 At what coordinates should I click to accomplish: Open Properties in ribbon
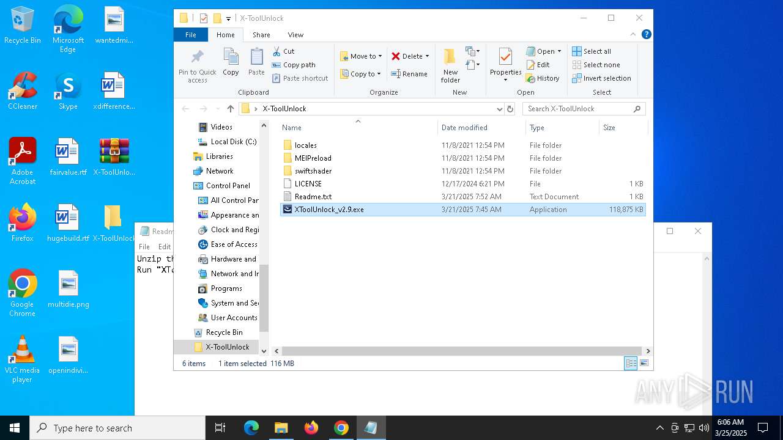(505, 65)
